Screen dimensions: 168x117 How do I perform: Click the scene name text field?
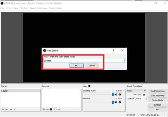point(84,61)
